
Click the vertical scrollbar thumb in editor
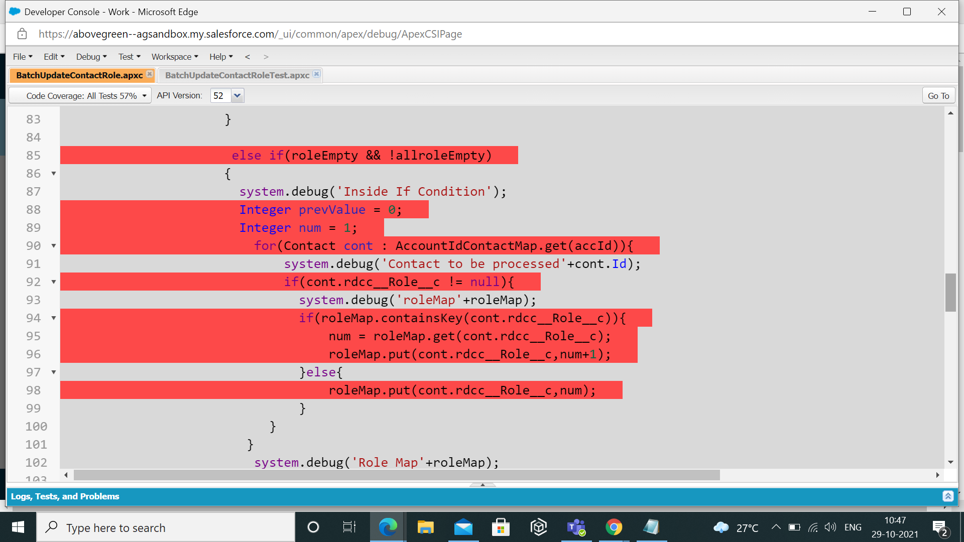pyautogui.click(x=950, y=293)
